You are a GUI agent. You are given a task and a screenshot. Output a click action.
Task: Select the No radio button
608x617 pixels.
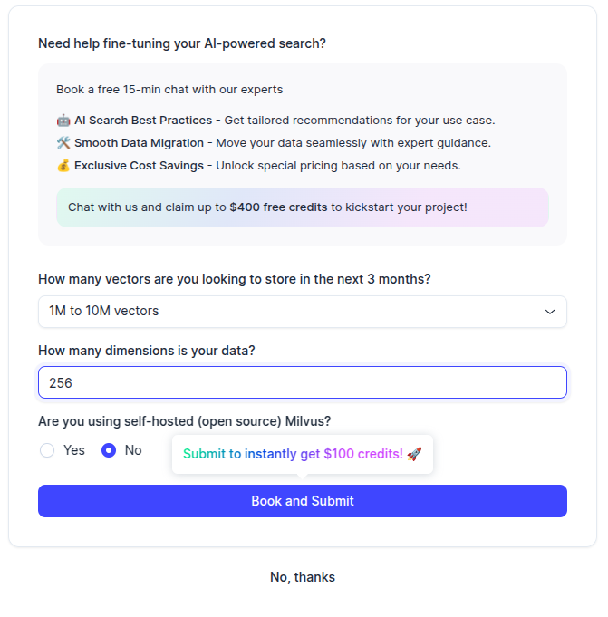pyautogui.click(x=109, y=450)
